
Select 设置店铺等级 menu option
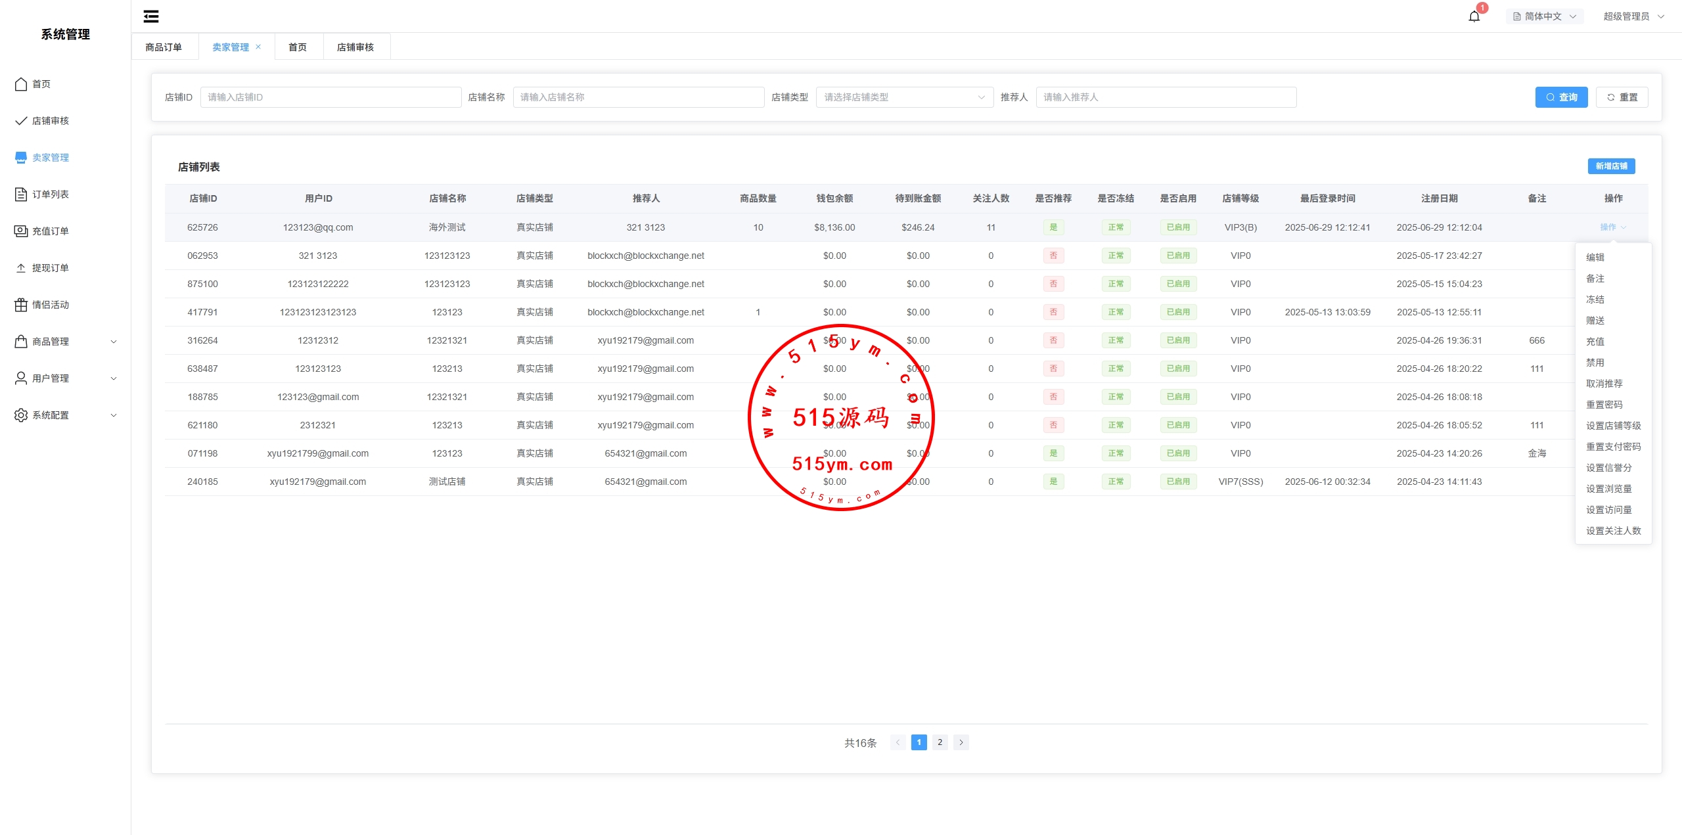(1613, 426)
